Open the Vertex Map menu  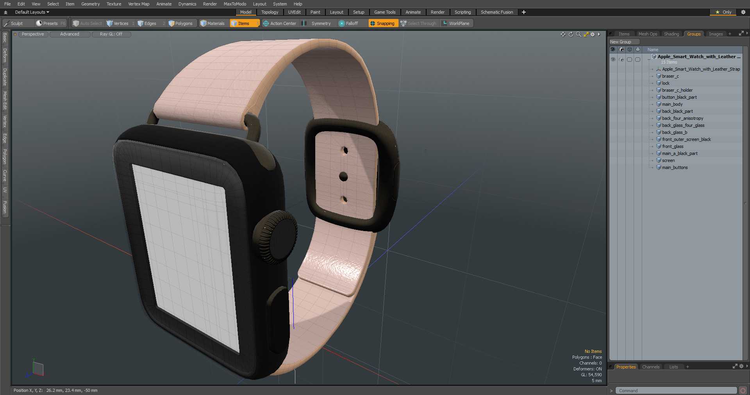pyautogui.click(x=139, y=4)
